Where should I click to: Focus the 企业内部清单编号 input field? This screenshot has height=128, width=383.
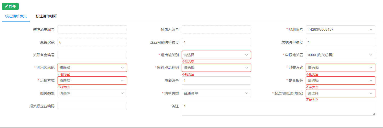[216, 42]
